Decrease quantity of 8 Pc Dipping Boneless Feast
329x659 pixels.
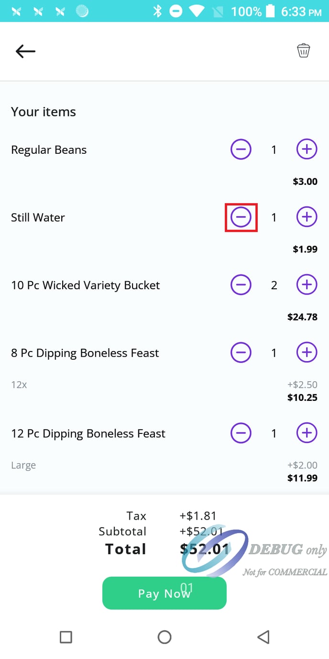tap(241, 352)
